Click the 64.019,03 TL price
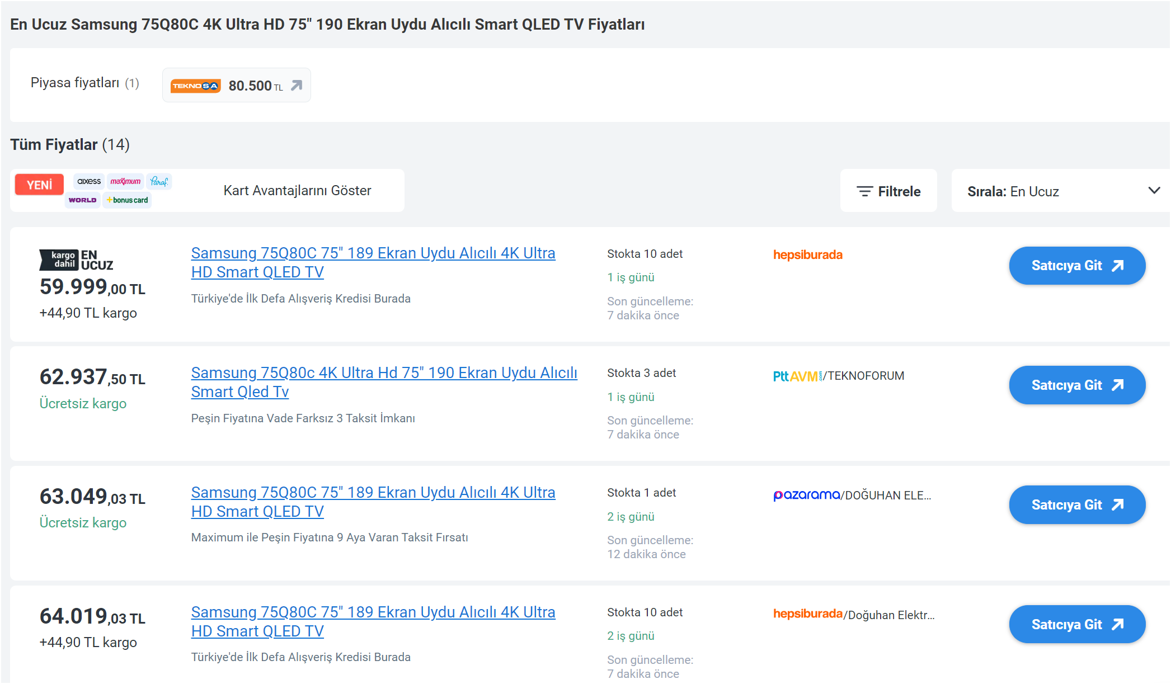1171x684 pixels. pyautogui.click(x=92, y=616)
